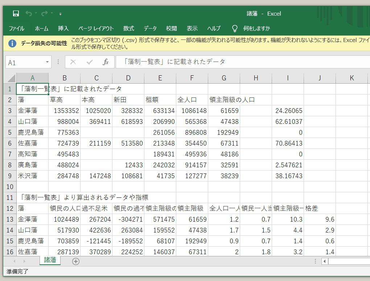The image size is (370, 281).
Task: Open the 校閲 ribbon tab
Action: [171, 29]
